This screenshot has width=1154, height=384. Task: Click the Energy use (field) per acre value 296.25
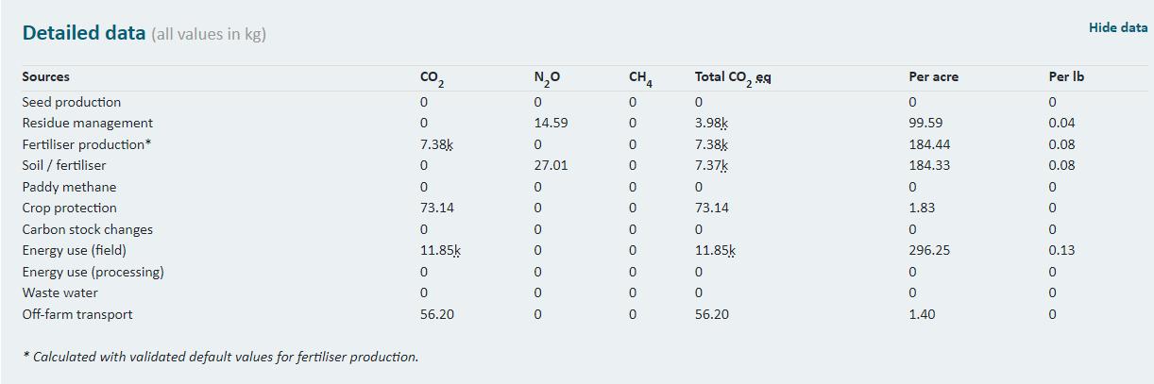(929, 250)
